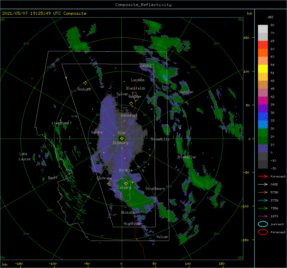The height and width of the screenshot is (268, 287).
Task: Click the Drumheller city label
Action: tap(187, 157)
